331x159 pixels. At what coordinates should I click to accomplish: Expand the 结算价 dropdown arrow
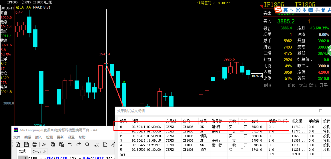point(312,60)
